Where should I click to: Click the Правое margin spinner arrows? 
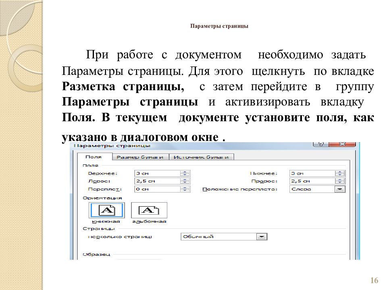click(340, 181)
